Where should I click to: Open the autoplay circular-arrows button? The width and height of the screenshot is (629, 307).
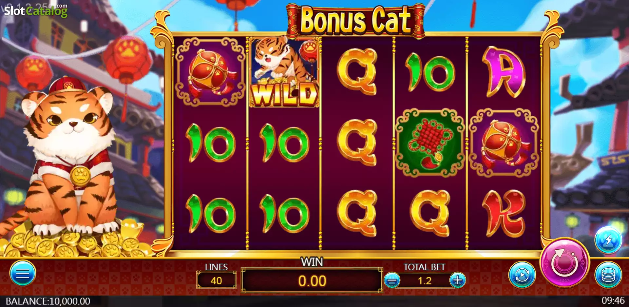point(522,275)
